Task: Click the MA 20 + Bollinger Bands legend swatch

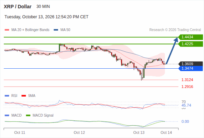Action: 7,30
